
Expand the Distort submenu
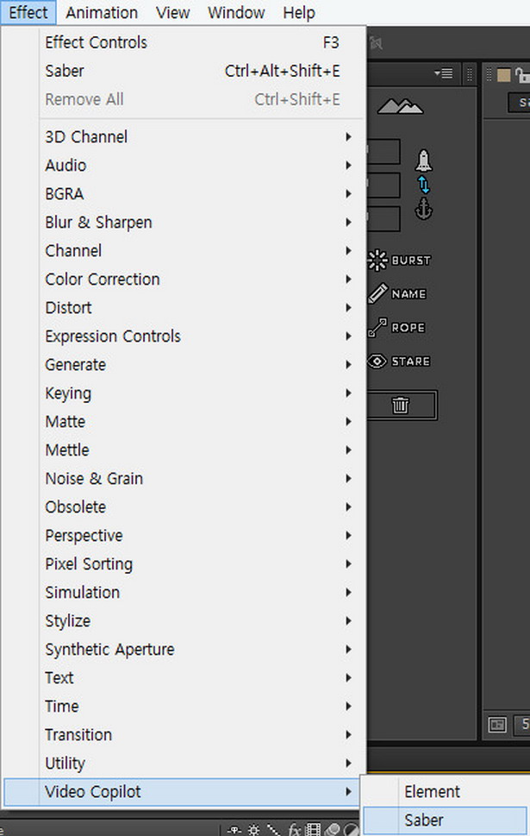point(184,308)
